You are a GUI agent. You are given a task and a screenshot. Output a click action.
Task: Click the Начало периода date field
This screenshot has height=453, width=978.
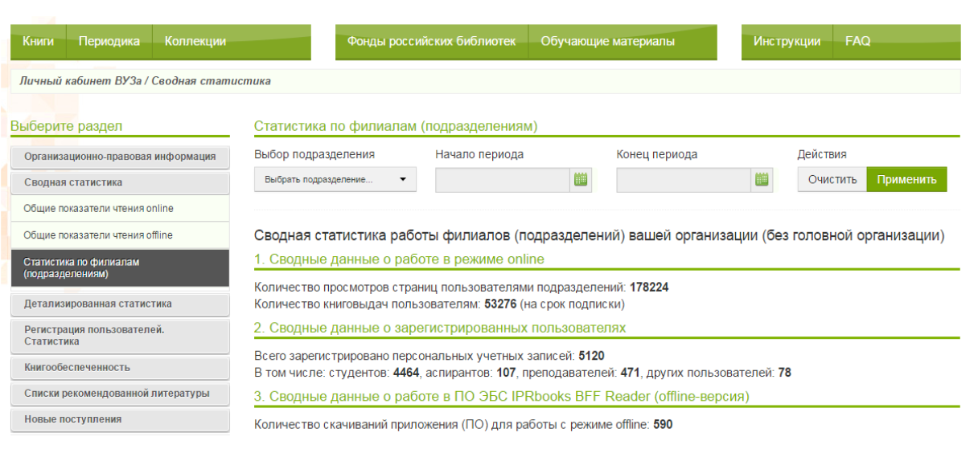pos(503,180)
